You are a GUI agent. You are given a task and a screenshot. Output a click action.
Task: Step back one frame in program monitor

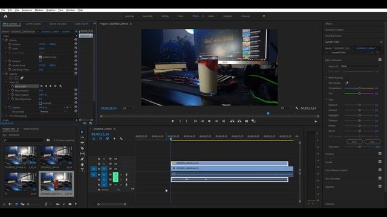tap(203, 121)
